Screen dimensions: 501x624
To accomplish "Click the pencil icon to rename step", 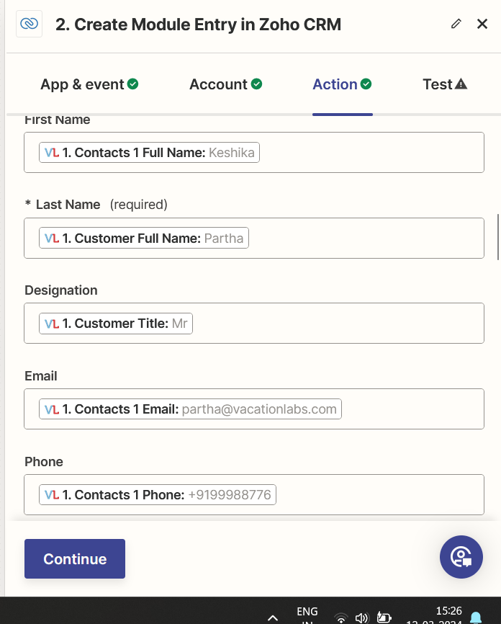I will pos(456,24).
